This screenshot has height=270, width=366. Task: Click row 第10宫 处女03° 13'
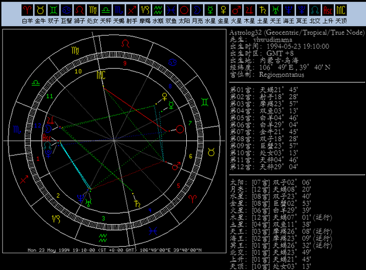[x=264, y=153]
